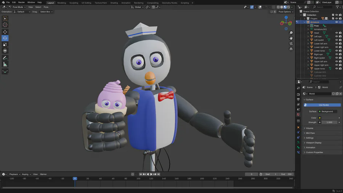Collapse the Armature tree item

305,22
